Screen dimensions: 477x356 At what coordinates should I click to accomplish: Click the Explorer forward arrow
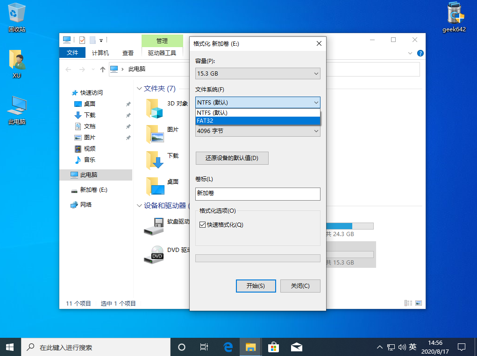coord(82,70)
